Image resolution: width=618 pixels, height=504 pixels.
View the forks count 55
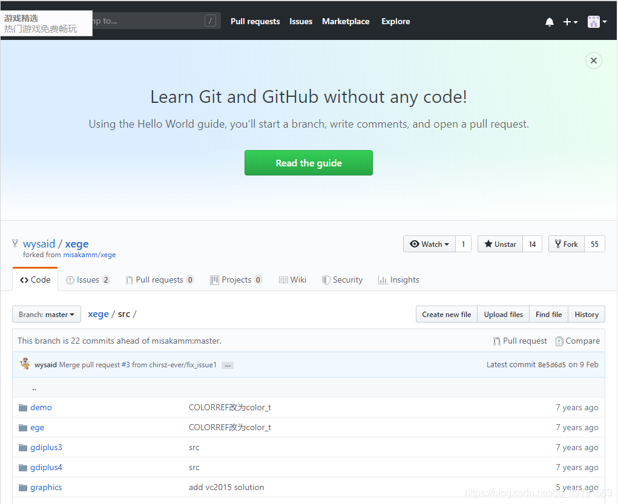coord(594,244)
